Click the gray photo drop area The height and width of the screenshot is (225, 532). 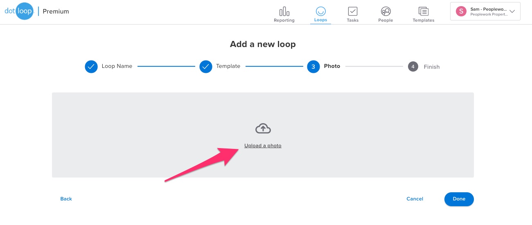pyautogui.click(x=263, y=135)
